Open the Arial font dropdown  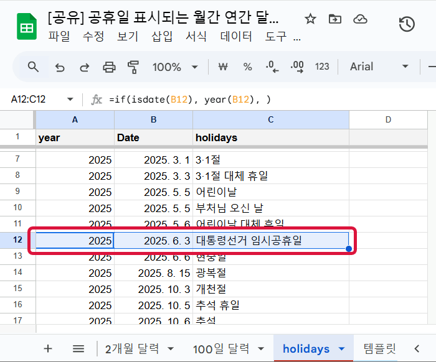(379, 67)
